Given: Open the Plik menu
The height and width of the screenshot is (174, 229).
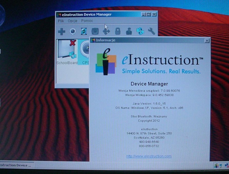Looking at the screenshot, I should coord(61,21).
